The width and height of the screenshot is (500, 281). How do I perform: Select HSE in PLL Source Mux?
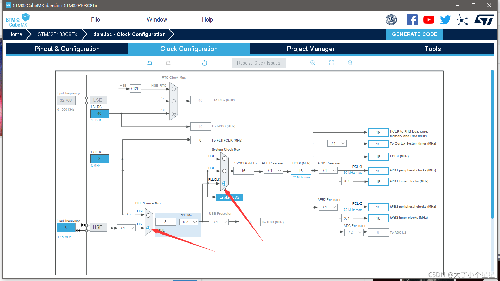(148, 228)
